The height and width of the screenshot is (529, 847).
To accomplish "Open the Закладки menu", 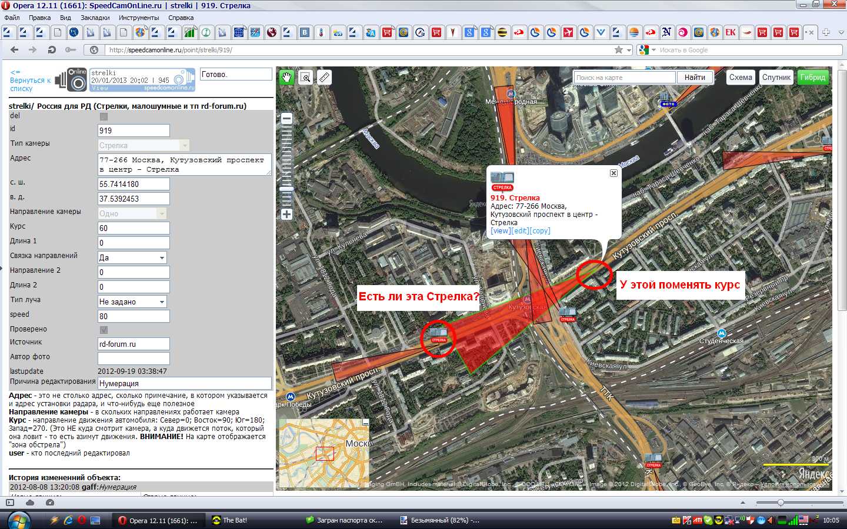I will pos(95,18).
